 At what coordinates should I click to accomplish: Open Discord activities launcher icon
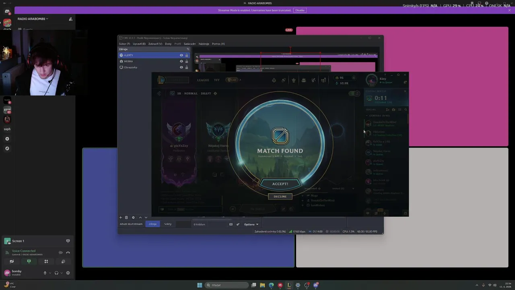tap(46, 261)
